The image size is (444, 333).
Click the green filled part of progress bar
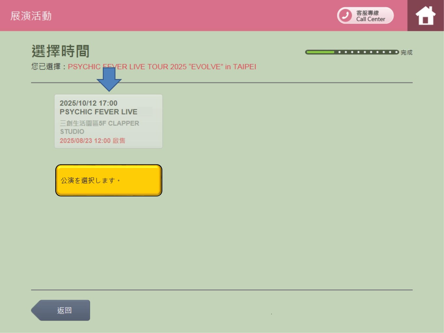click(320, 52)
